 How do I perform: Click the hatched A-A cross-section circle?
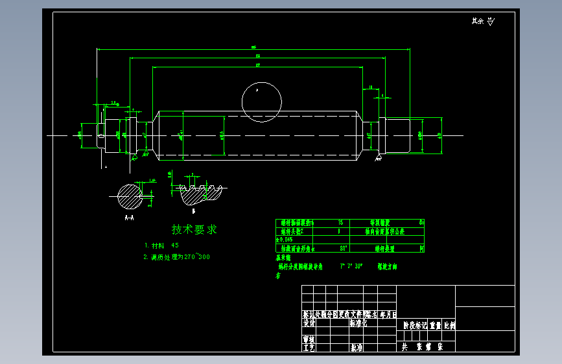(130, 197)
